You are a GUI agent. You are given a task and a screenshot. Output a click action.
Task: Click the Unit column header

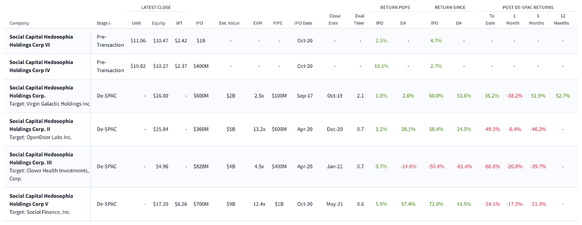pos(137,23)
